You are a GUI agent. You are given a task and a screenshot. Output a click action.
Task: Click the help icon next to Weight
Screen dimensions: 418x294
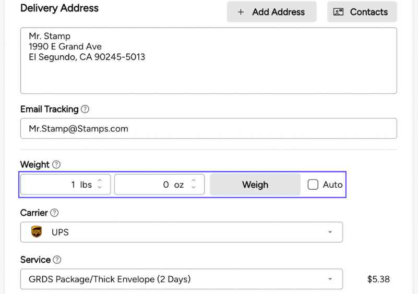[56, 165]
